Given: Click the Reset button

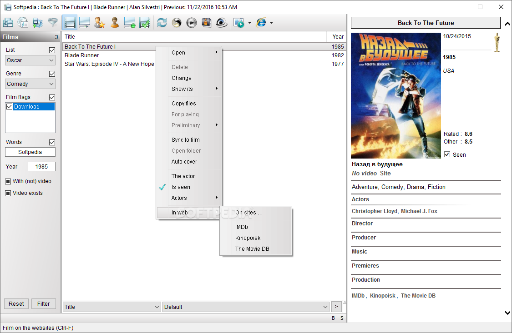Looking at the screenshot, I should (16, 303).
